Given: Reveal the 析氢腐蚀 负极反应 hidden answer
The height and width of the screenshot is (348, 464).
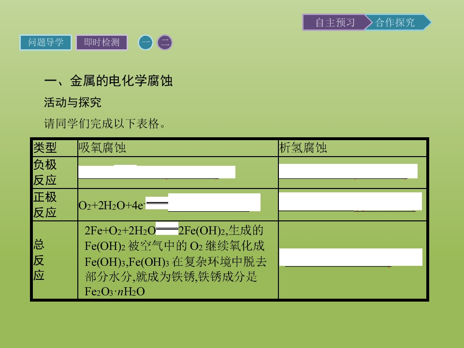Looking at the screenshot, I should pyautogui.click(x=348, y=171).
